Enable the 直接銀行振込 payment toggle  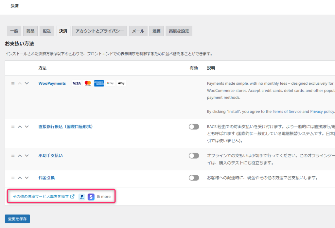click(194, 127)
